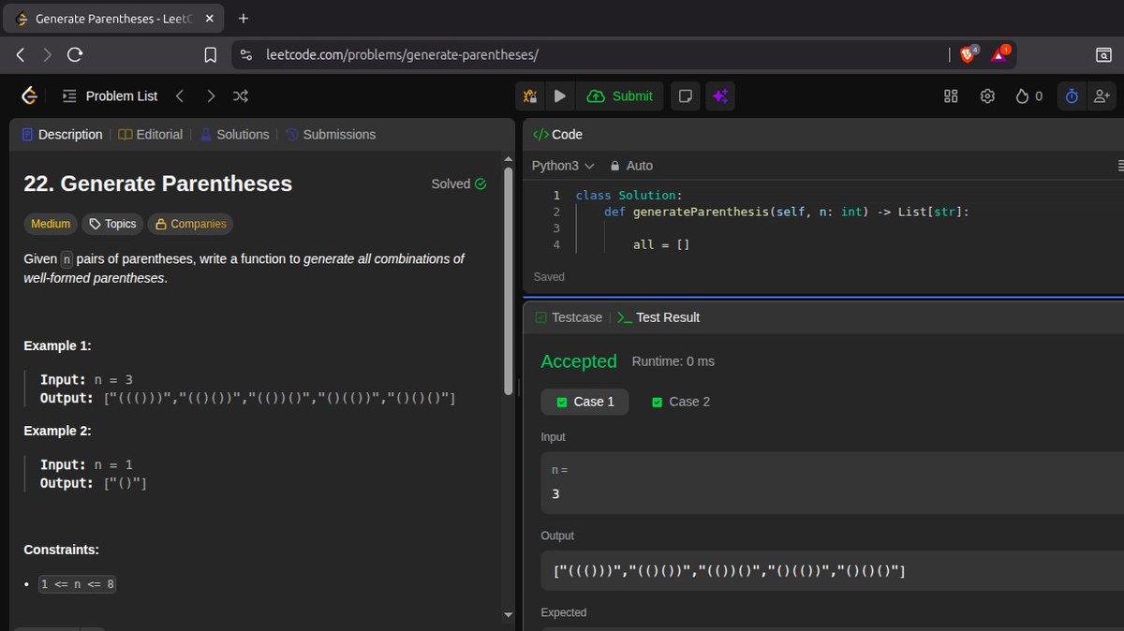Close the Generate Parentheses browser tab
The image size is (1124, 631).
point(212,19)
